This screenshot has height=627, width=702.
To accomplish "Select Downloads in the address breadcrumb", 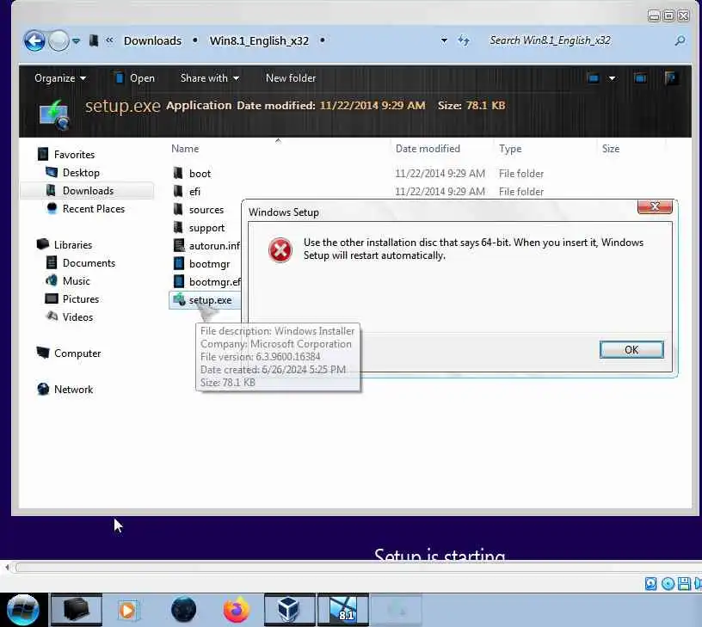I will [x=152, y=40].
